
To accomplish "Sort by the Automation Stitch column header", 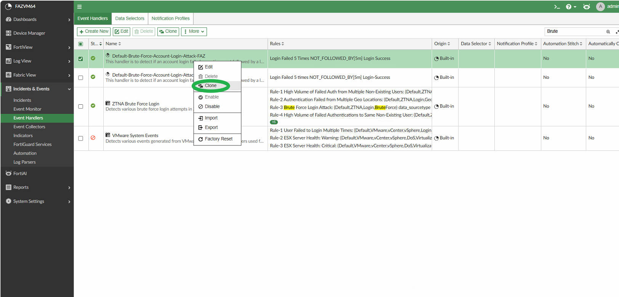I will point(563,44).
